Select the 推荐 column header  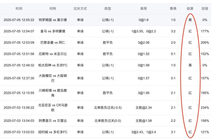[x=143, y=9]
